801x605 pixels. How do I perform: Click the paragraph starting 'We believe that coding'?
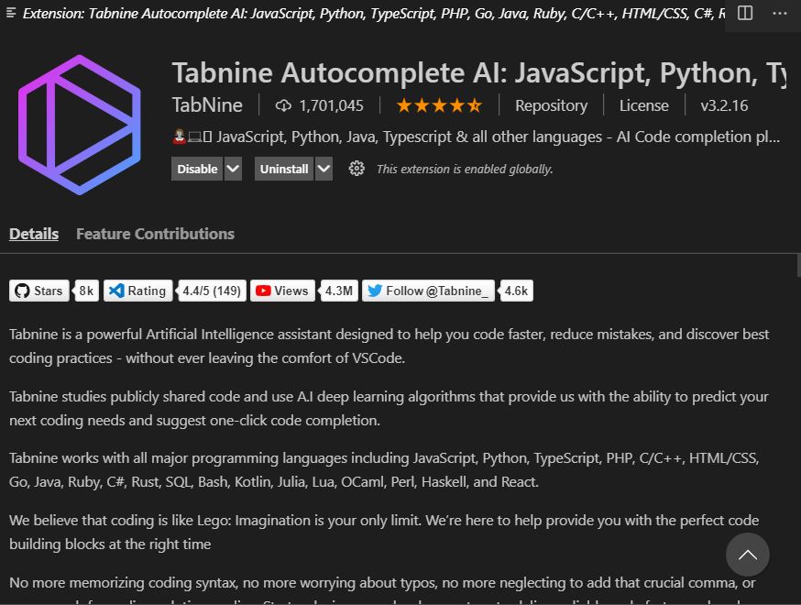(x=384, y=532)
